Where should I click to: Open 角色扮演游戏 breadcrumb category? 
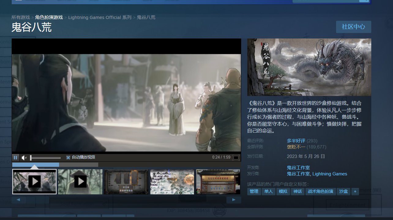pos(49,17)
